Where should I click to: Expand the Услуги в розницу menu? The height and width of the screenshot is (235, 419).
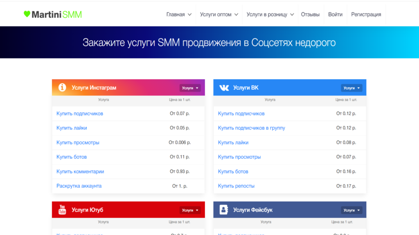[270, 14]
